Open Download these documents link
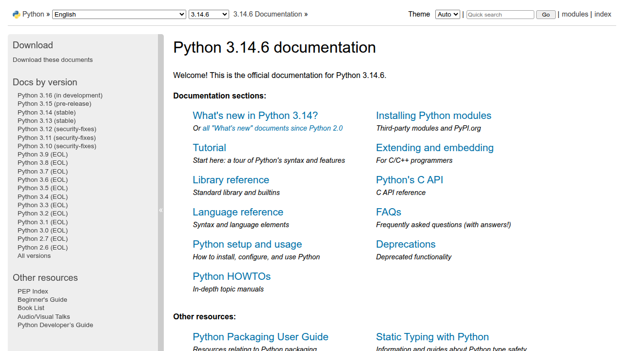This screenshot has width=624, height=351. [53, 60]
